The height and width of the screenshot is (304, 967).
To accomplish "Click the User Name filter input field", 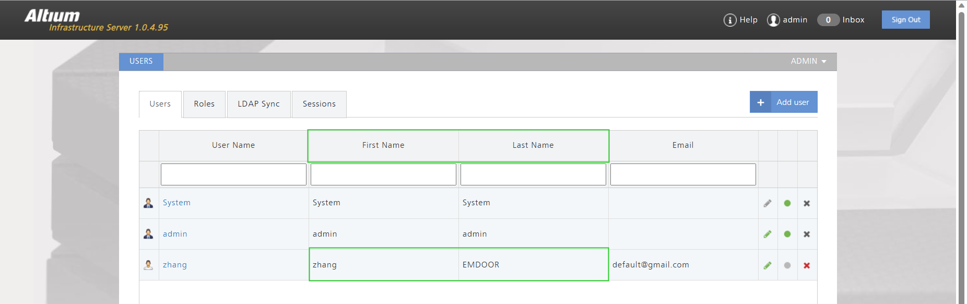I will tap(233, 174).
